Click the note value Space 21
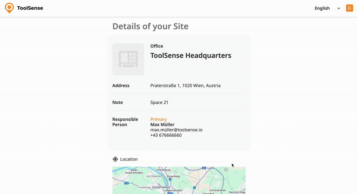Screen dimensions: 357x194 (x=159, y=102)
